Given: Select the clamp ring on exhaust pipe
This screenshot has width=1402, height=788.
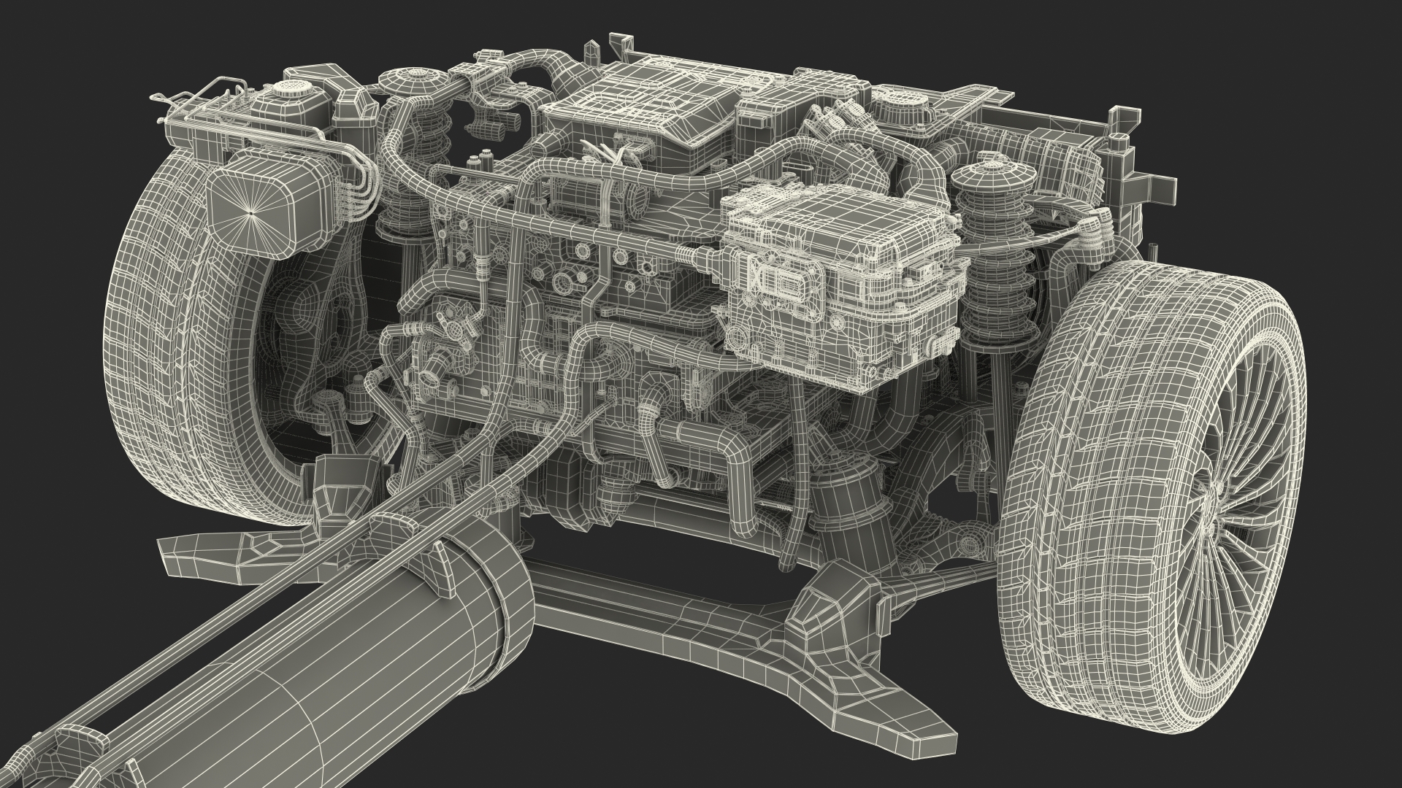Looking at the screenshot, I should click(x=520, y=598).
